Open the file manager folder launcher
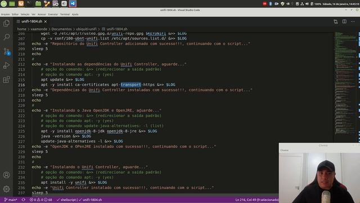This screenshot has width=360, height=203. coord(38,4)
